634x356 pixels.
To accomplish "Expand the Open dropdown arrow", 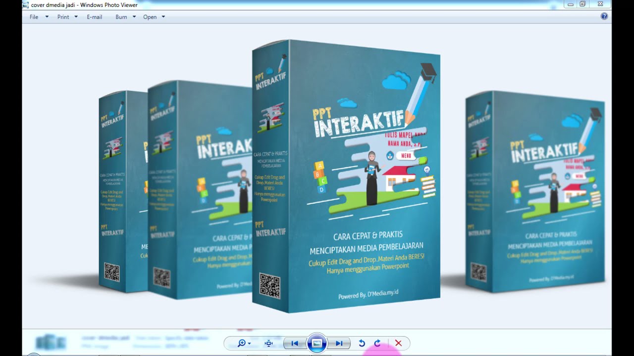I will pos(163,17).
